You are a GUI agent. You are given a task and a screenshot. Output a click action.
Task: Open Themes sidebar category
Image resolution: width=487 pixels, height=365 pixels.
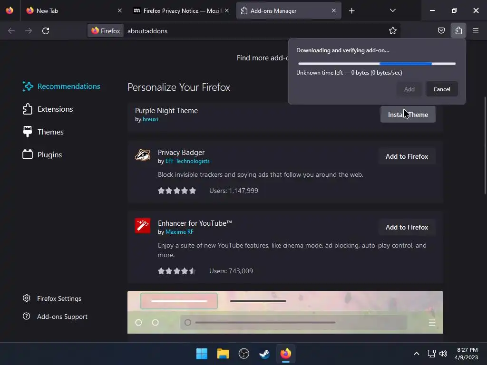[x=43, y=132]
